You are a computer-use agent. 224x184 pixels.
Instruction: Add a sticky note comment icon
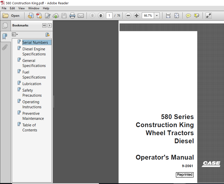pyautogui.click(x=188, y=16)
